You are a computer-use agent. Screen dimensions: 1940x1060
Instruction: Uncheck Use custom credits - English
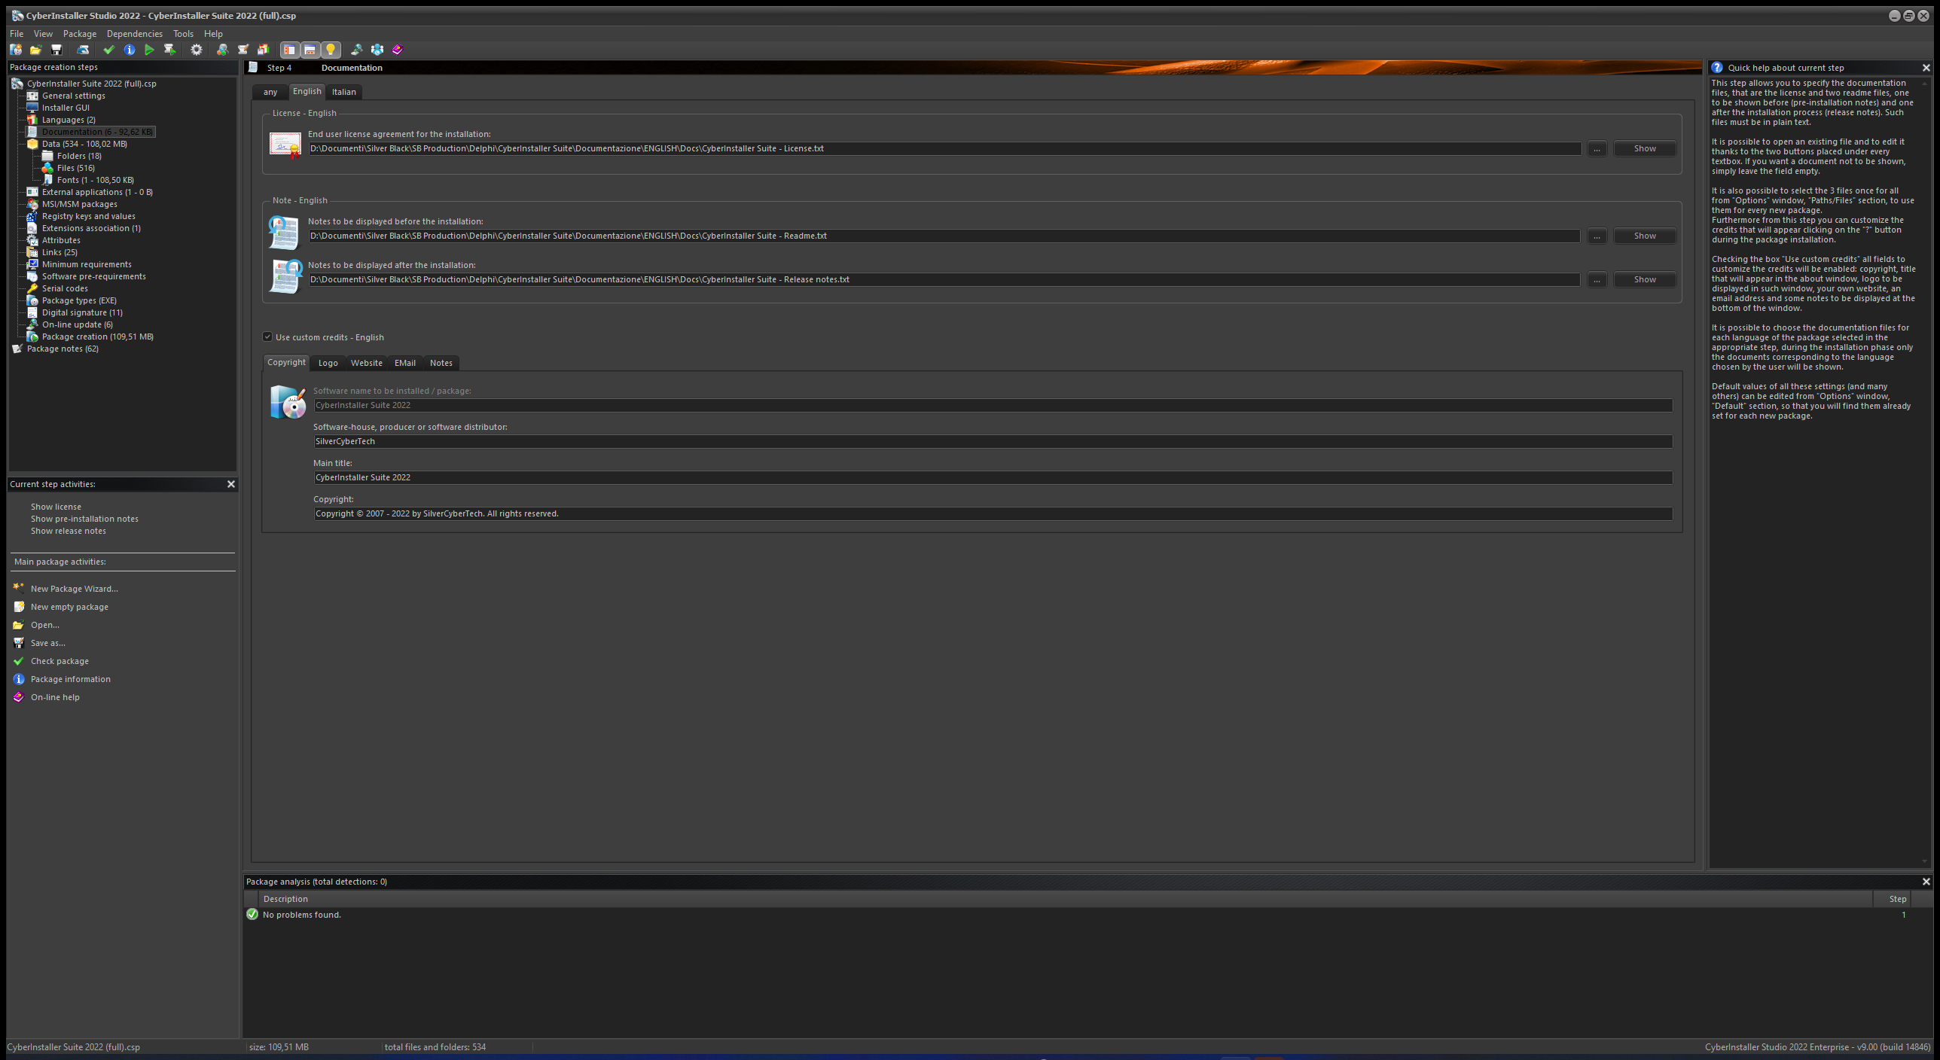point(267,337)
